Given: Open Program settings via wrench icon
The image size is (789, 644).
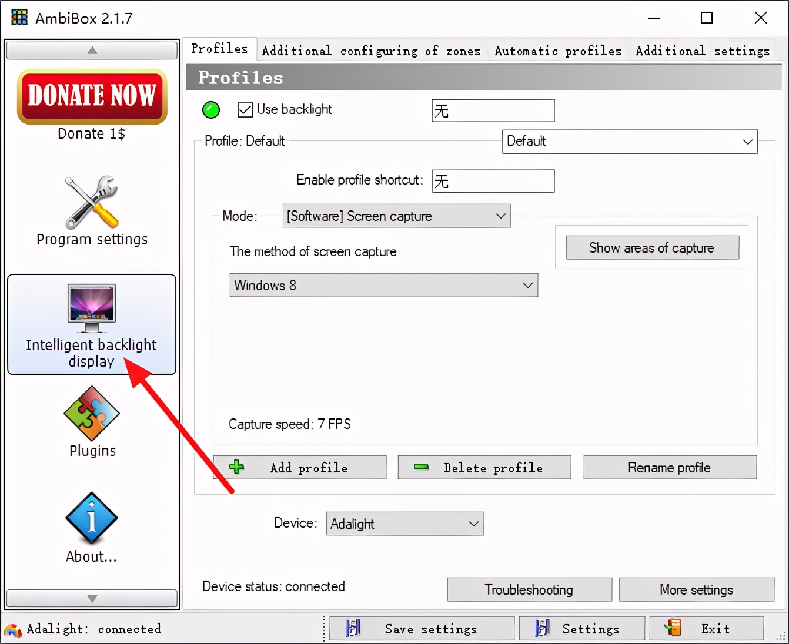Looking at the screenshot, I should [92, 202].
